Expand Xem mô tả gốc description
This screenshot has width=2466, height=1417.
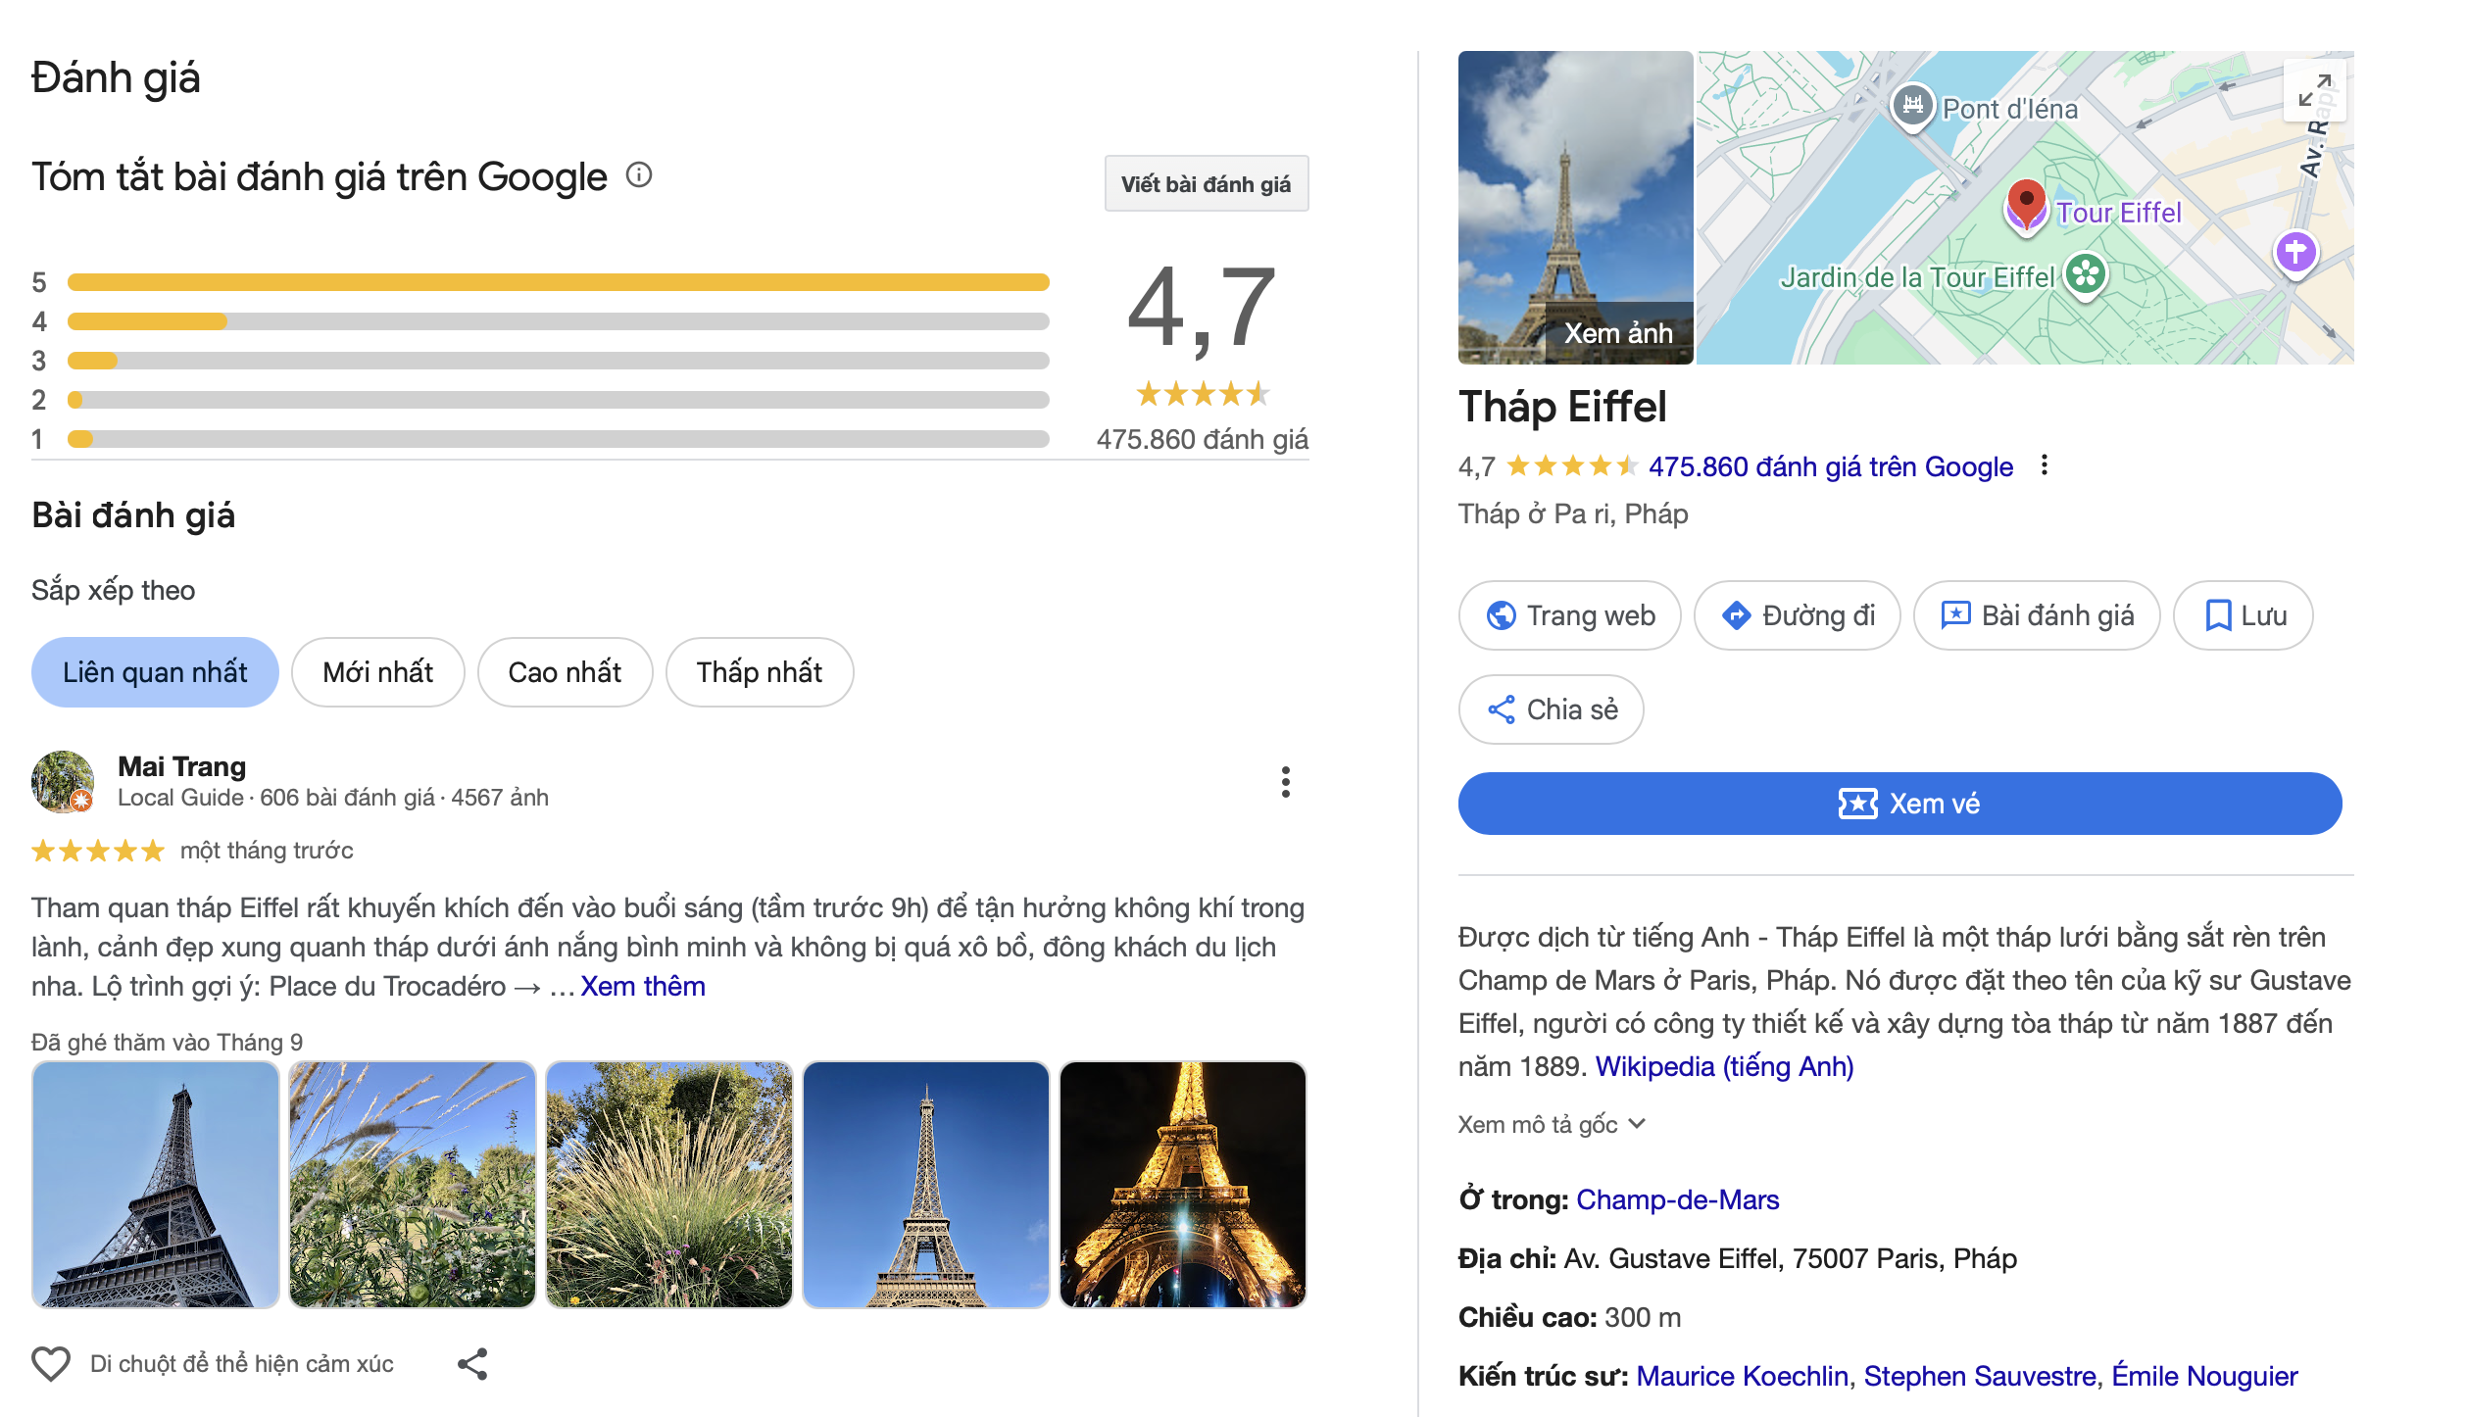click(x=1547, y=1124)
